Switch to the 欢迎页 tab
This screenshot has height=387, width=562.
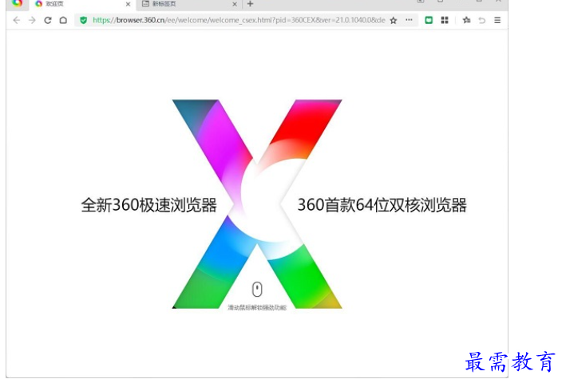(82, 4)
